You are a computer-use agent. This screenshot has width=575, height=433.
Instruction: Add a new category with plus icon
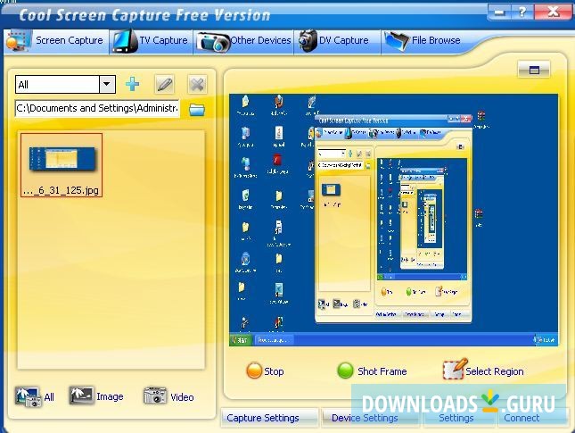pyautogui.click(x=132, y=85)
